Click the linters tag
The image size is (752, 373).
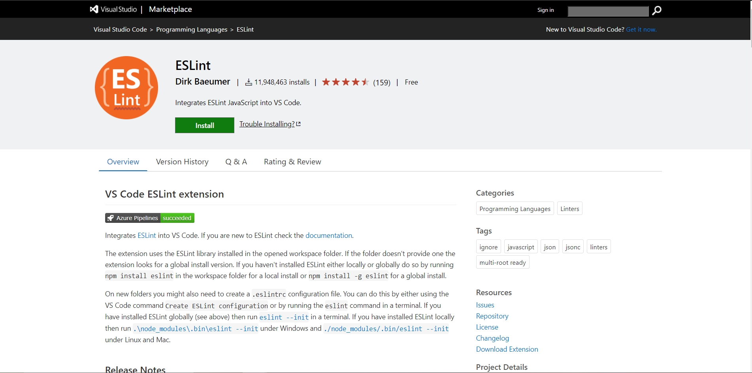pos(599,247)
